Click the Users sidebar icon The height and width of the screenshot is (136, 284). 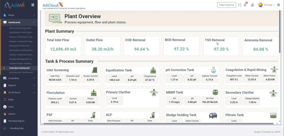tap(5, 107)
